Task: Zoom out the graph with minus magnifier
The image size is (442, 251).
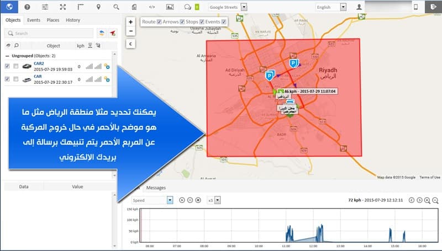Action: pos(435,200)
